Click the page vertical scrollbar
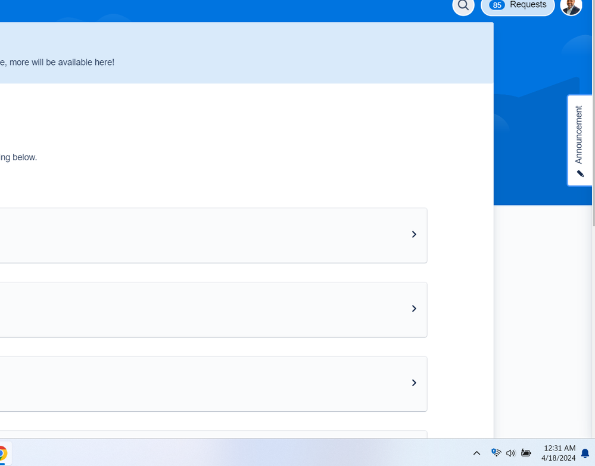Viewport: 595px width, 466px height. point(593,114)
